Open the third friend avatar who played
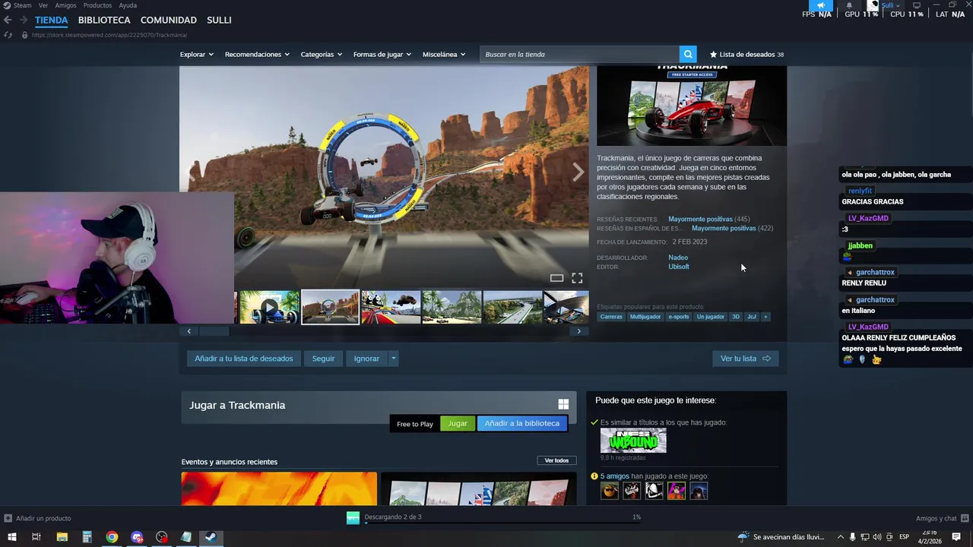Image resolution: width=973 pixels, height=547 pixels. tap(654, 491)
